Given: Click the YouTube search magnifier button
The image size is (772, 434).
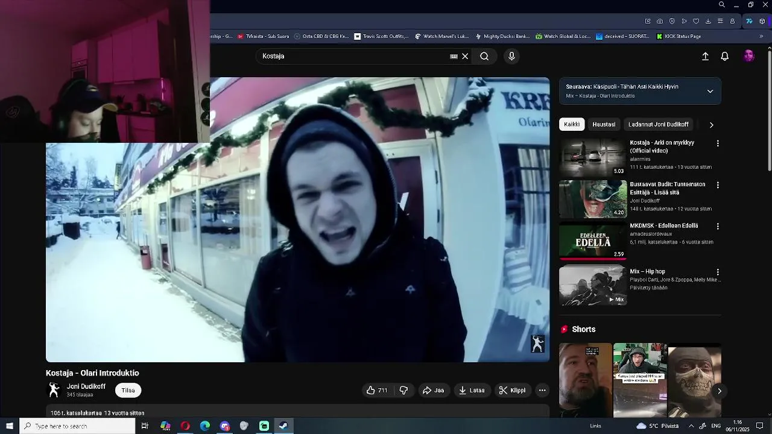Looking at the screenshot, I should (484, 56).
